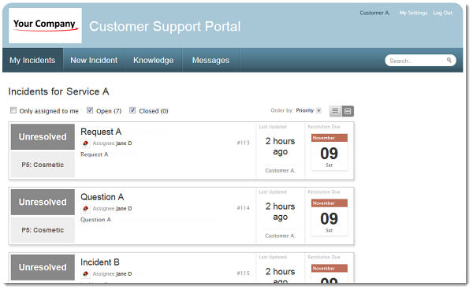Click Customer Support Portal title
This screenshot has height=290, width=473.
pos(165,27)
